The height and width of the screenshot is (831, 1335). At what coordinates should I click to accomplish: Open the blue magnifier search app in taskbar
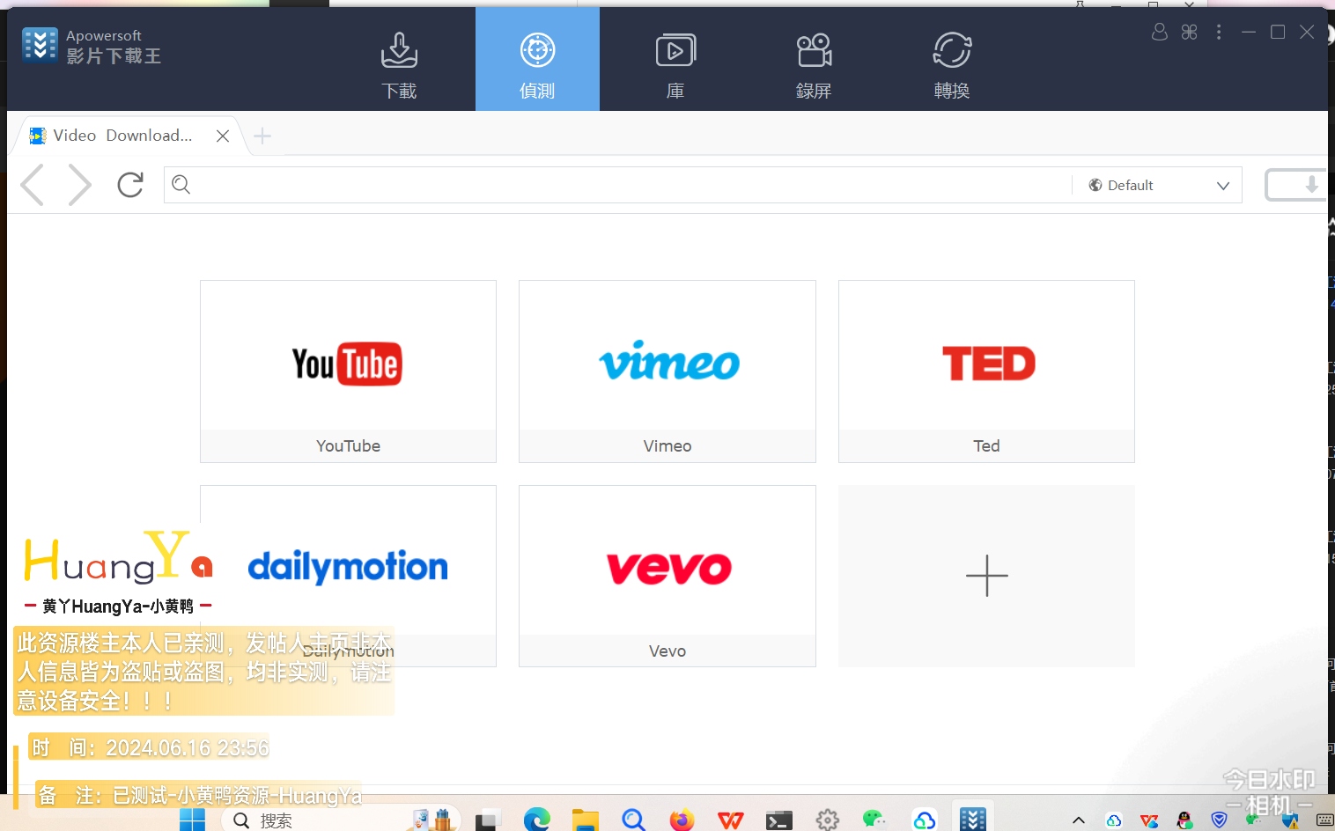633,820
